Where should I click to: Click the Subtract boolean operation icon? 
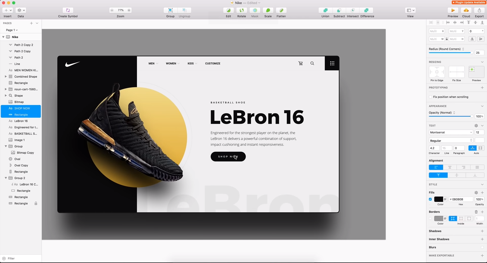tap(339, 10)
